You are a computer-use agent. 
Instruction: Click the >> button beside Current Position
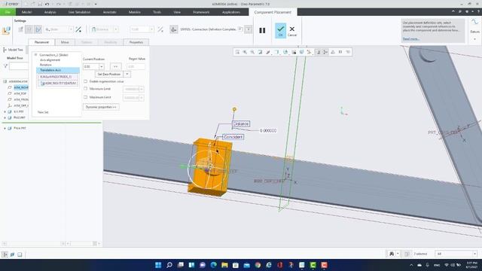pos(115,67)
